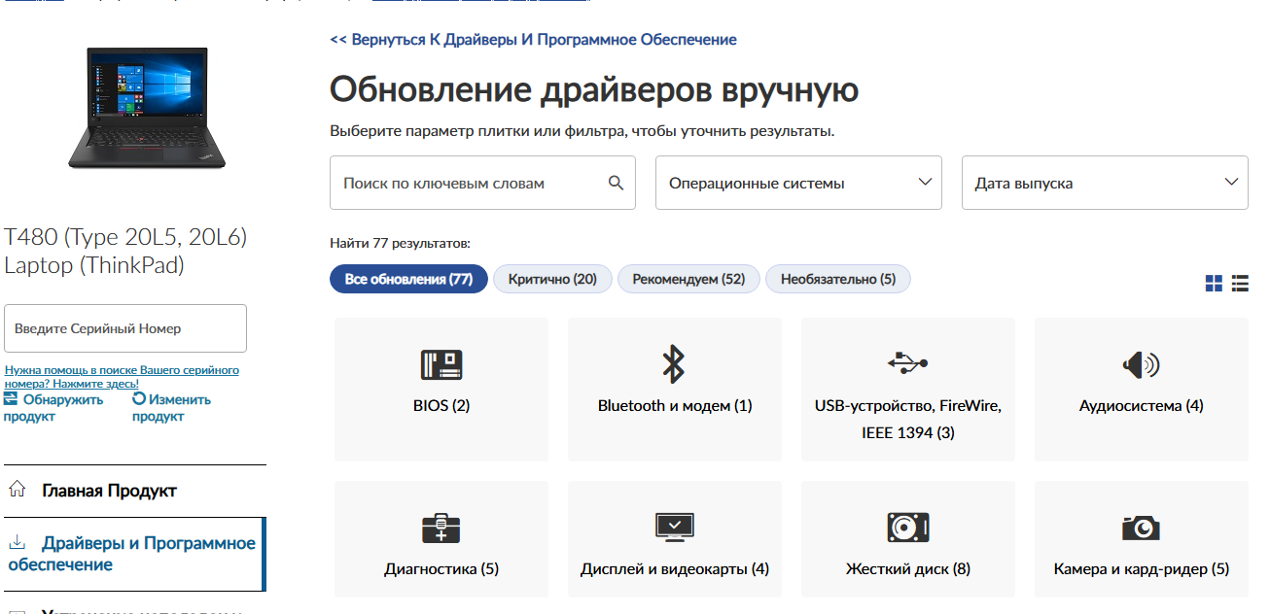1270x614 pixels.
Task: Click the diagnostics toolbox icon
Action: (x=441, y=528)
